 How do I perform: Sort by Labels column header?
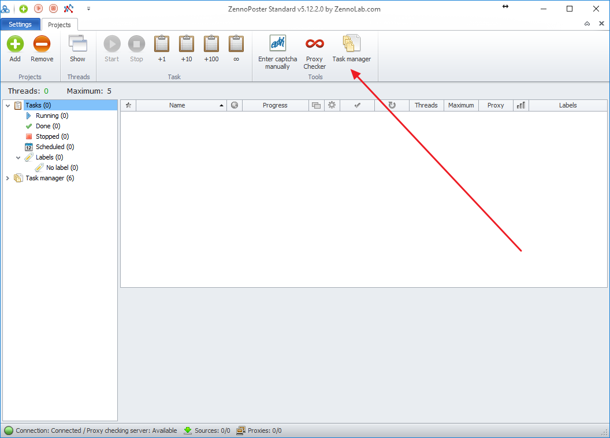[568, 105]
